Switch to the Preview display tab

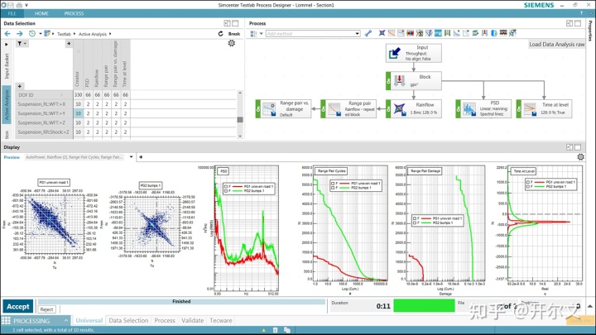(x=12, y=157)
